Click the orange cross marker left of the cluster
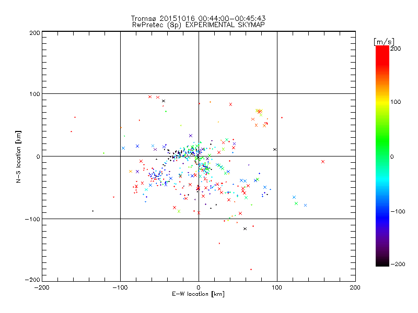This screenshot has height=313, width=418. coord(131,171)
